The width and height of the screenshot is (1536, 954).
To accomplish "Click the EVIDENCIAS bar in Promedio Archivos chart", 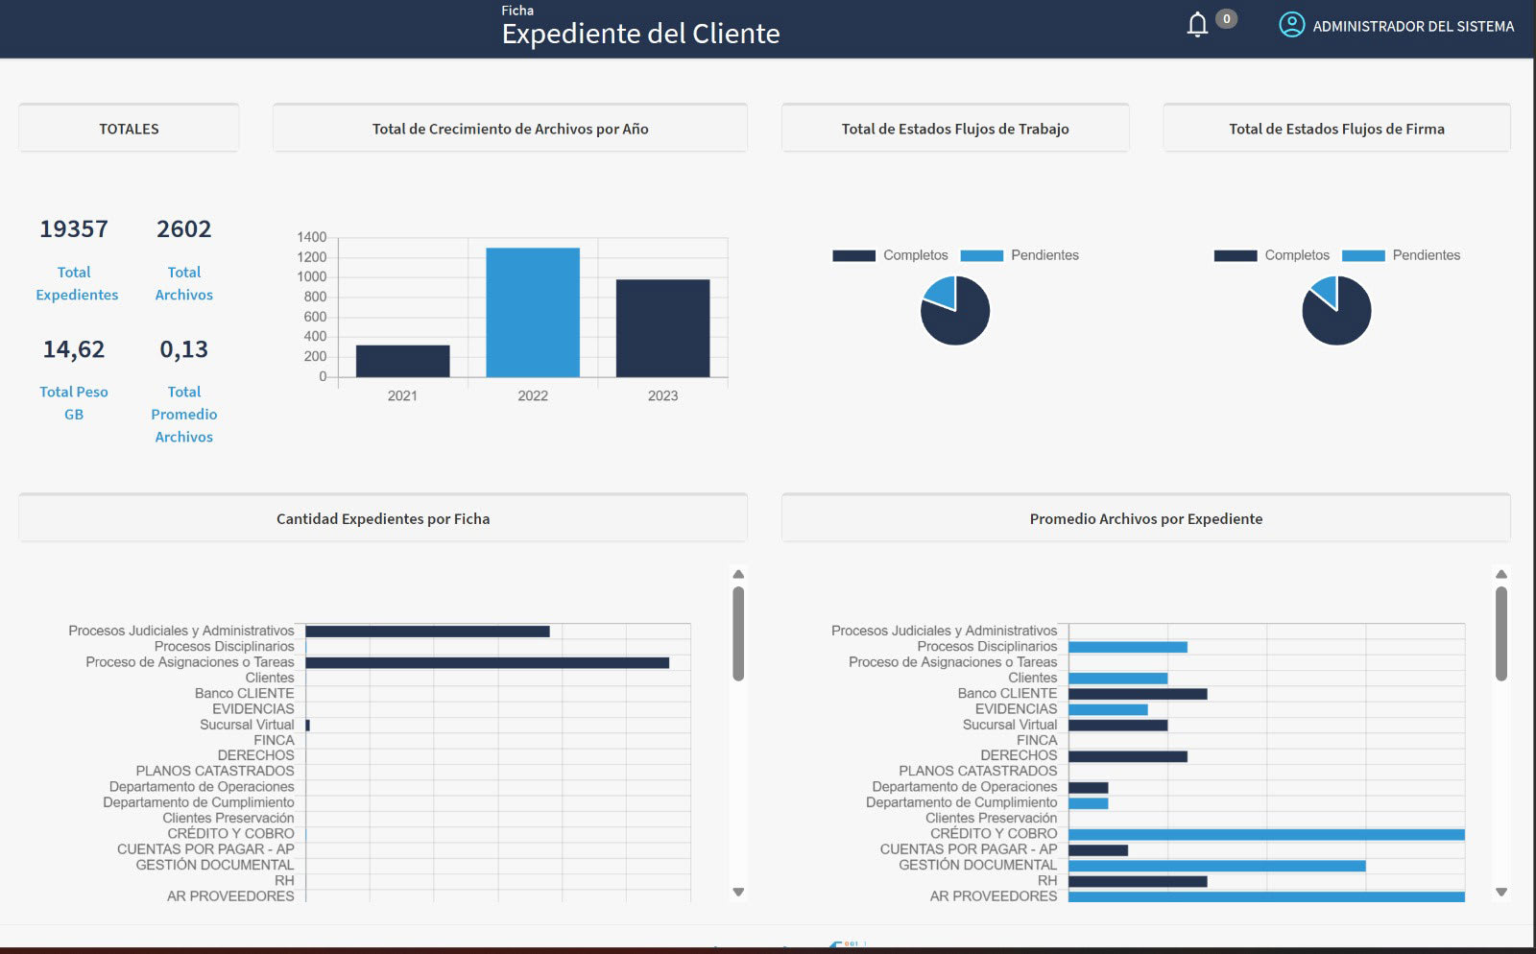I will click(x=1108, y=709).
